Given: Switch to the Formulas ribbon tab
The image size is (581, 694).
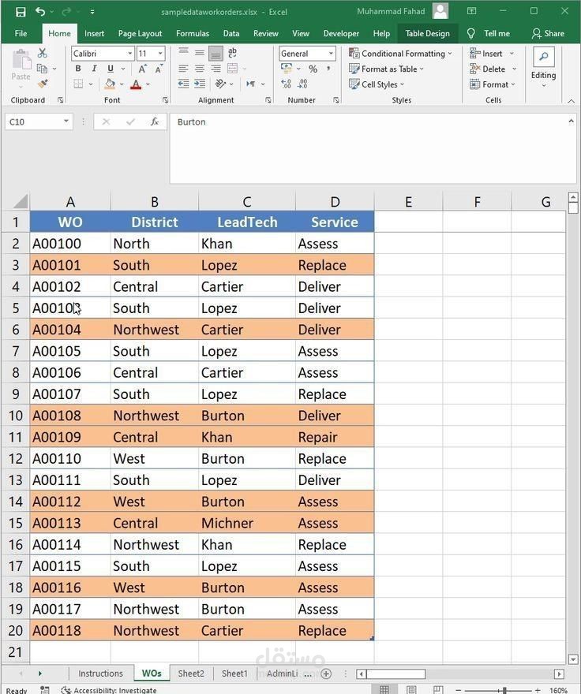Looking at the screenshot, I should 193,33.
